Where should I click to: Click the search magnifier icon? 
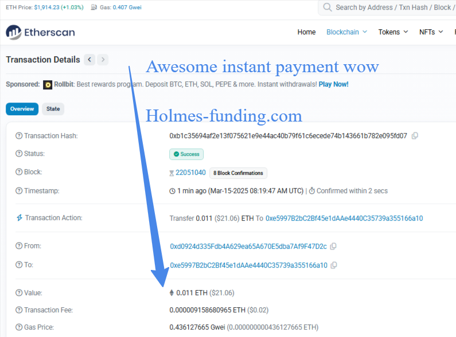click(328, 7)
